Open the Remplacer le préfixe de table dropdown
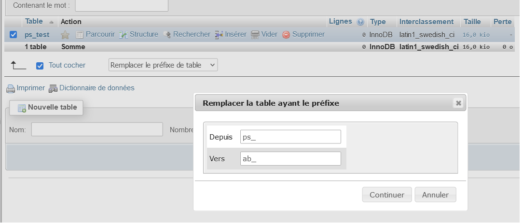523x224 pixels. tap(163, 65)
